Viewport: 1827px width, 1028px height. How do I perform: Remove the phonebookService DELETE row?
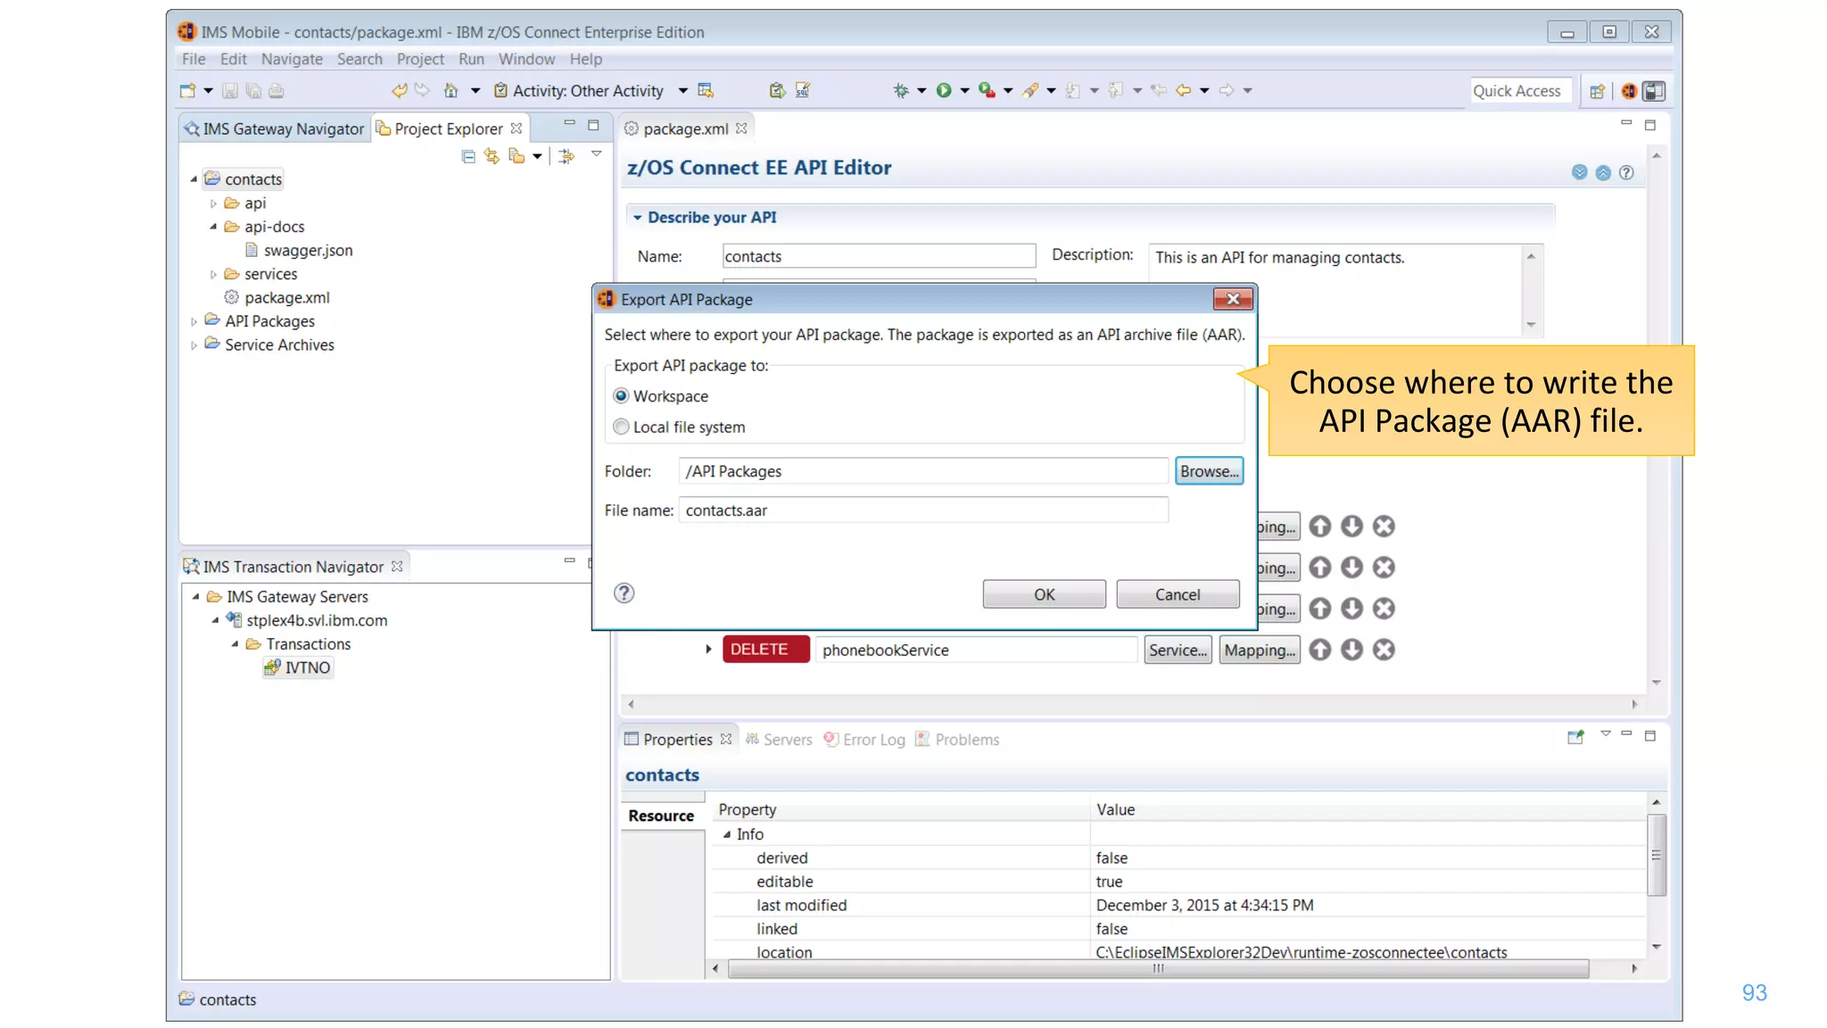click(1384, 650)
